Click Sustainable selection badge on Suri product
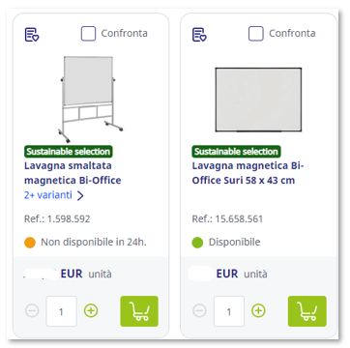The image size is (350, 348). coord(236,152)
